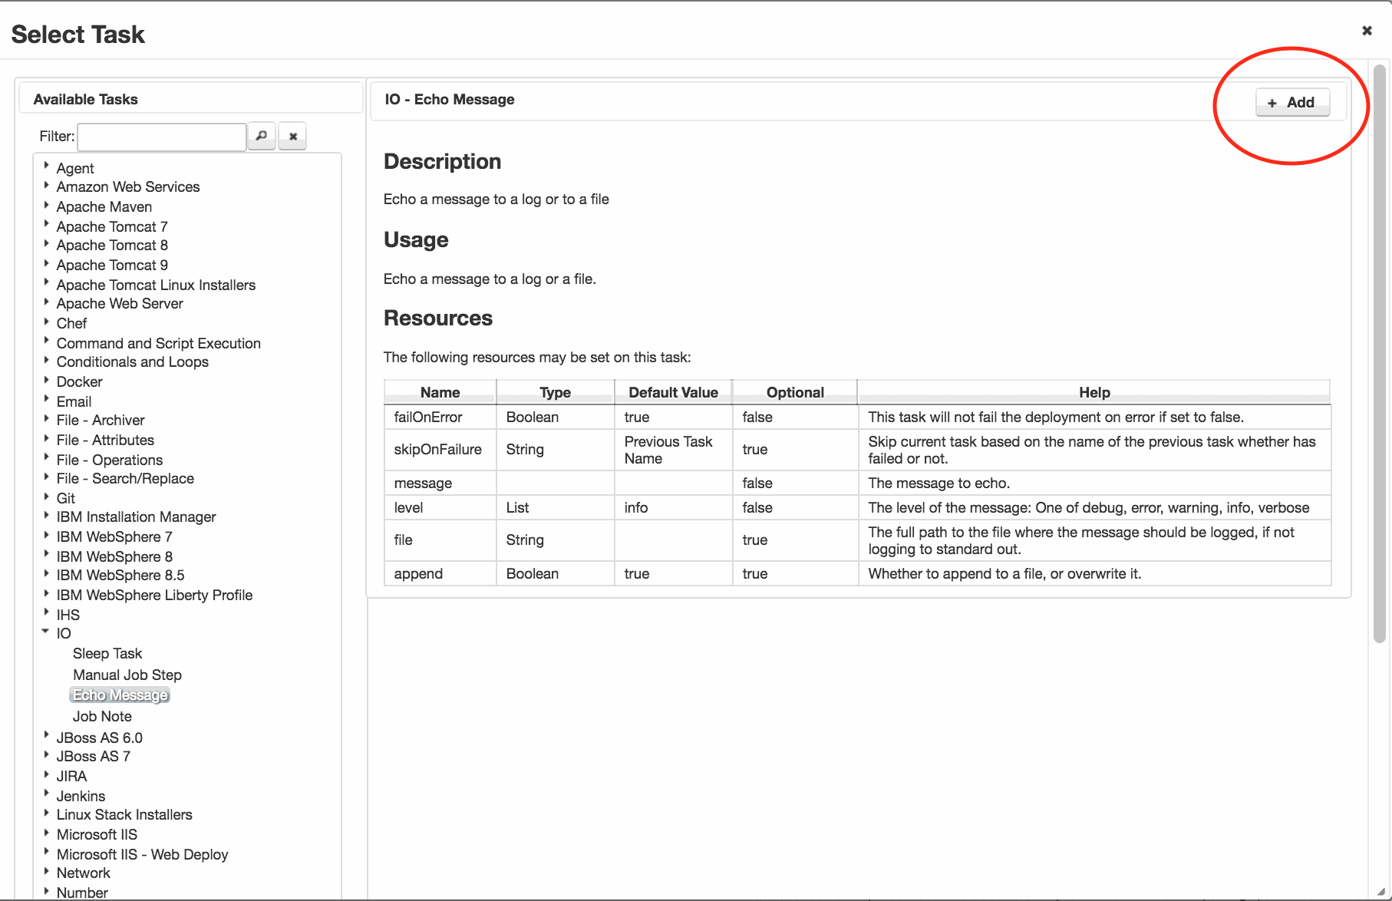Expand the Docker category arrow
This screenshot has height=901, width=1392.
tap(46, 379)
